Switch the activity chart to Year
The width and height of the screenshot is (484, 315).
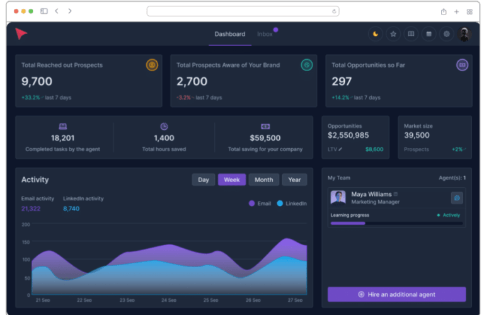(x=294, y=180)
